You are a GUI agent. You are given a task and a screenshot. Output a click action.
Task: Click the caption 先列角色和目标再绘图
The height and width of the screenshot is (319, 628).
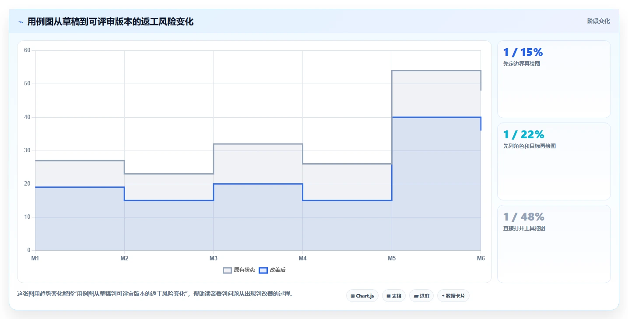click(x=530, y=146)
